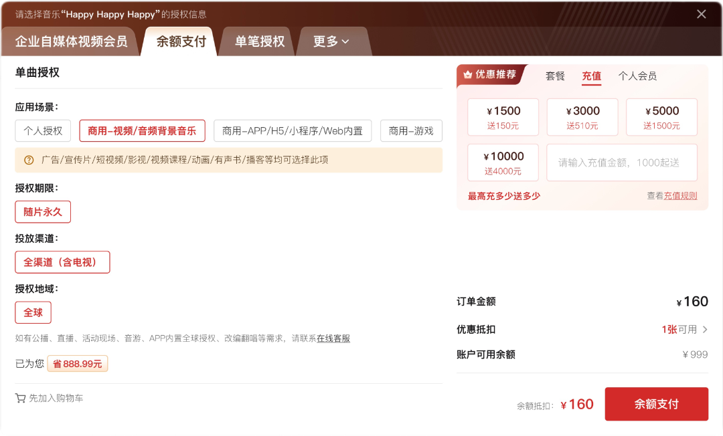Click the question mark hint icon
723x436 pixels.
pyautogui.click(x=29, y=160)
